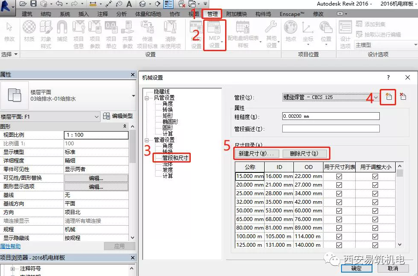Open the pipe Segment (管段) dropdown
418x276 pixels.
tap(376, 97)
